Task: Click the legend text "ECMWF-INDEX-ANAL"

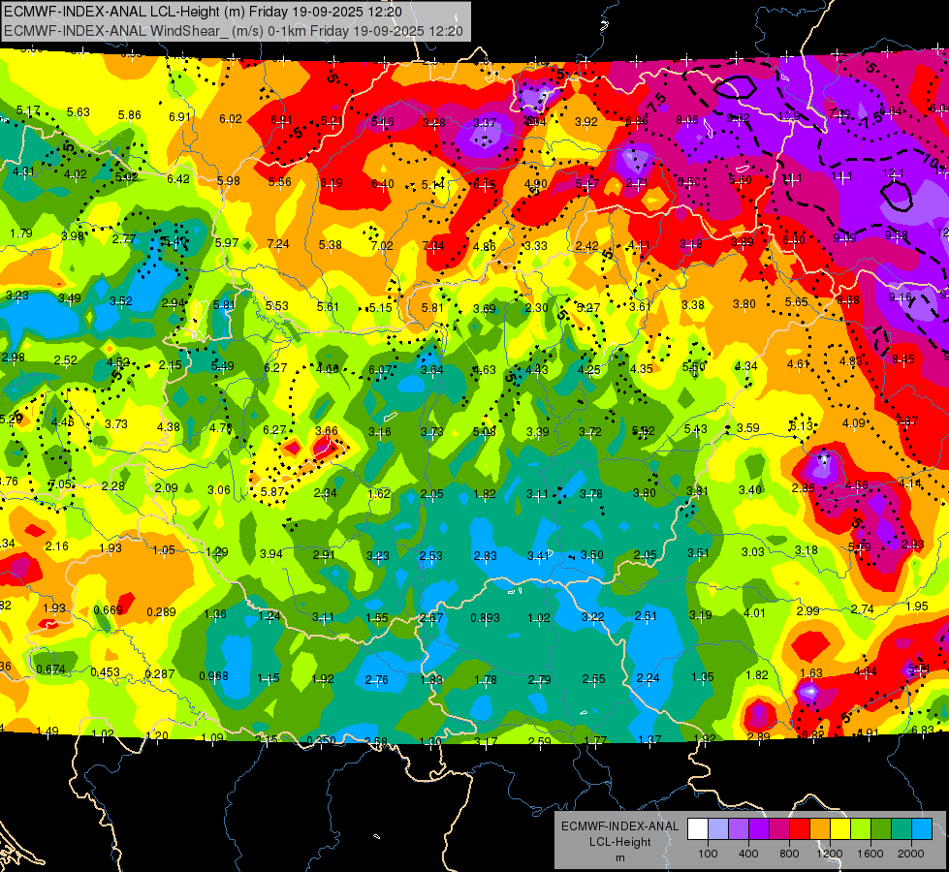Action: pyautogui.click(x=619, y=826)
